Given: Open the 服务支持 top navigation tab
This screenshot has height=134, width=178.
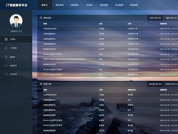Looking at the screenshot, I should (60, 5).
